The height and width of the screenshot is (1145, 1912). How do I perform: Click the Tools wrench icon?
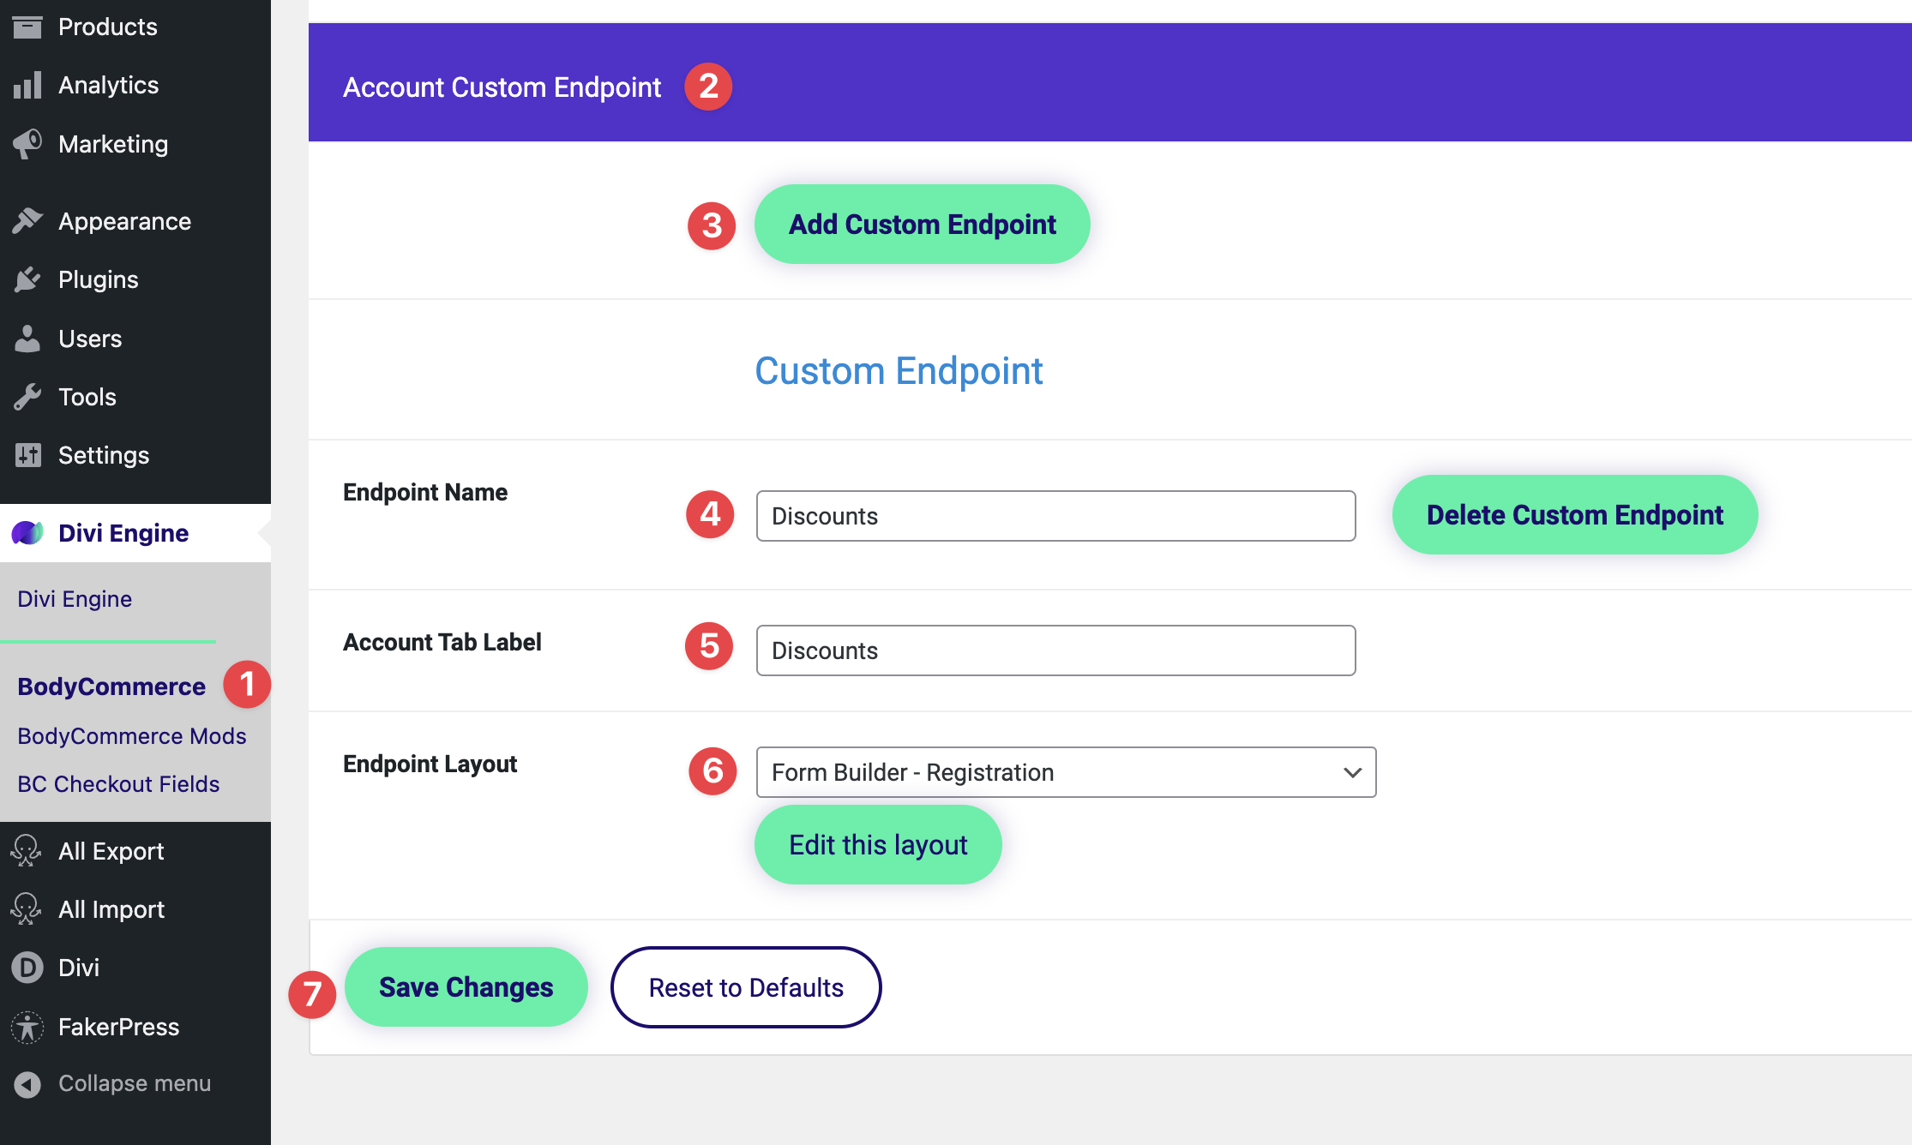click(27, 397)
